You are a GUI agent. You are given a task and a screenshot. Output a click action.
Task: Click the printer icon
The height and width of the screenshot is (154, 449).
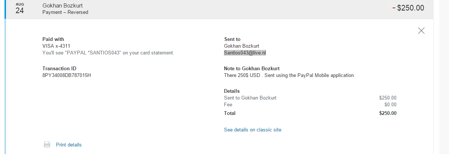click(x=47, y=145)
